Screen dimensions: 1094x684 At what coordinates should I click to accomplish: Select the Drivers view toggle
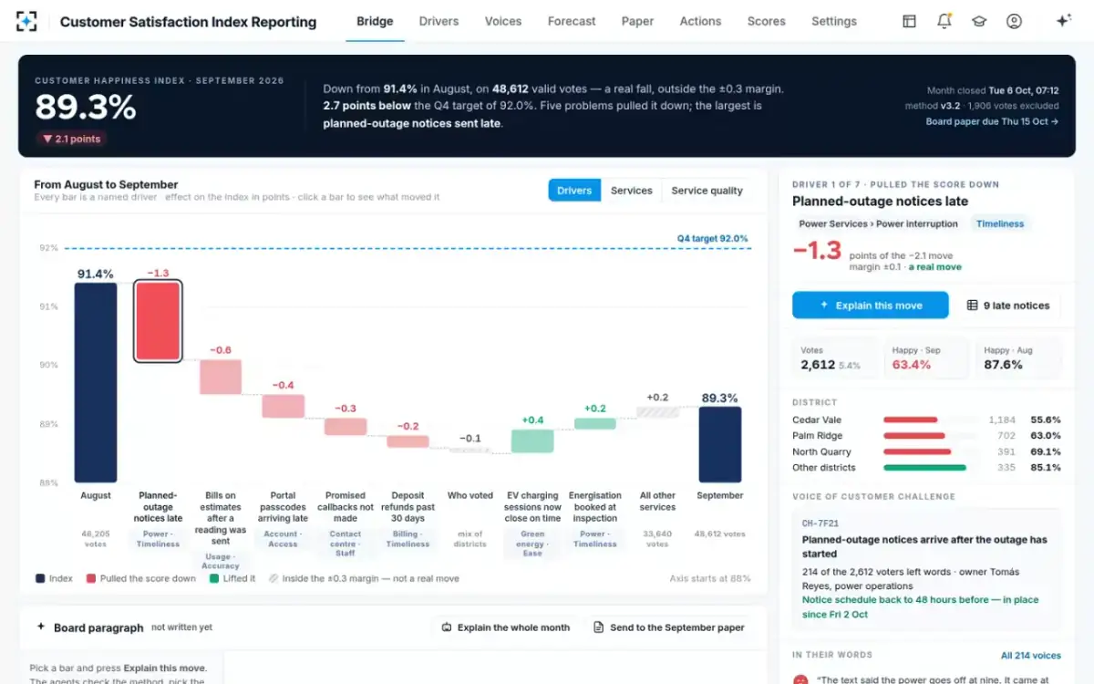pos(574,191)
